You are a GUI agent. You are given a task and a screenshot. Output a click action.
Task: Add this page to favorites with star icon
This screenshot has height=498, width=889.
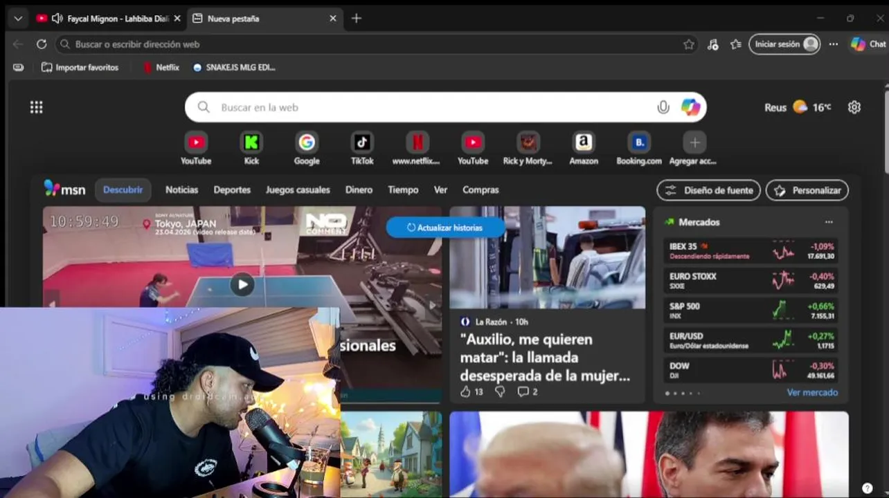pos(689,44)
